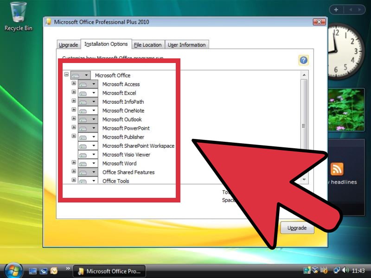
Task: Open the Microsoft InfoPath install option dropdown
Action: point(88,102)
